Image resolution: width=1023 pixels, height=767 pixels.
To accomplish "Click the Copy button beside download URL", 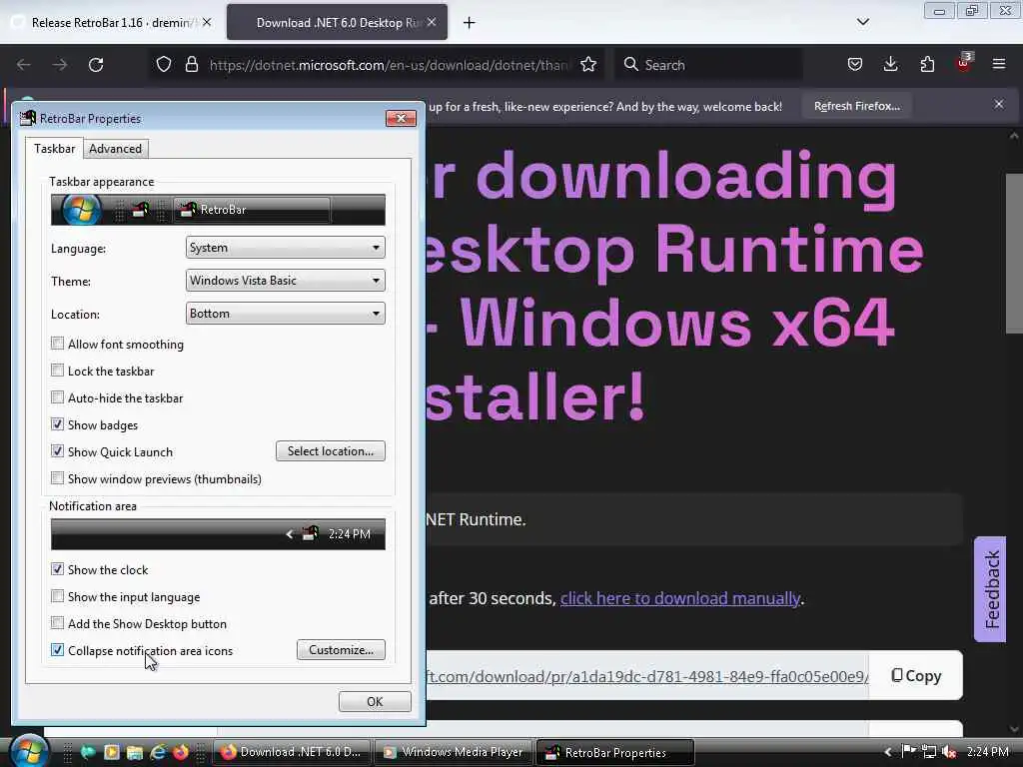I will pos(916,676).
